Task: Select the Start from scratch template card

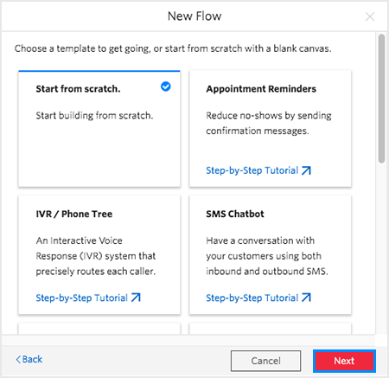Action: pos(99,129)
